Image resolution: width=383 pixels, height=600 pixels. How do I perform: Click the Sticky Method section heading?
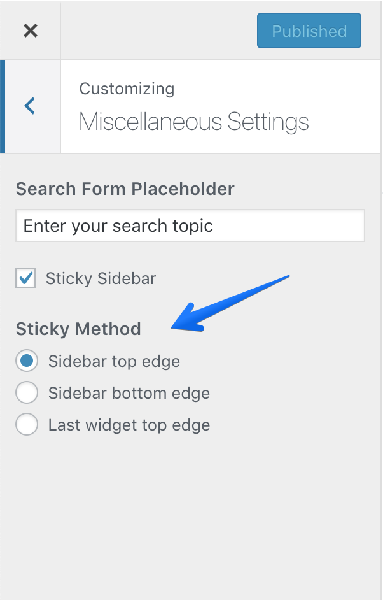(x=78, y=329)
